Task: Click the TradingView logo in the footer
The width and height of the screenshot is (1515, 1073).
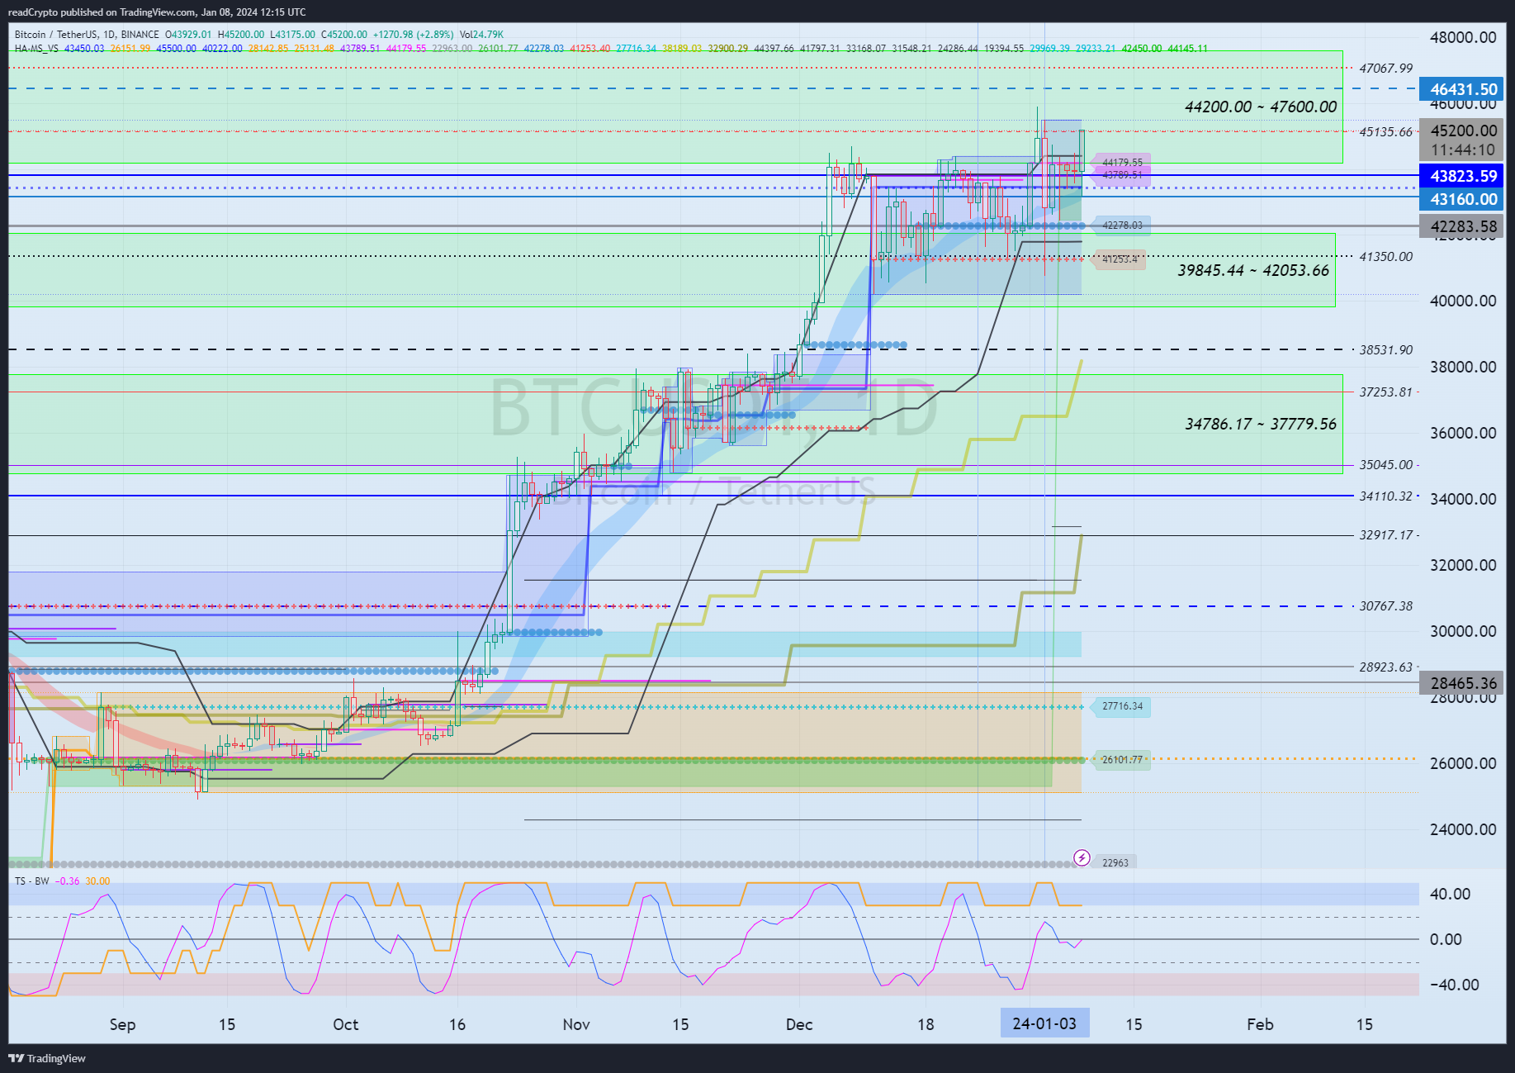Action: pos(47,1058)
